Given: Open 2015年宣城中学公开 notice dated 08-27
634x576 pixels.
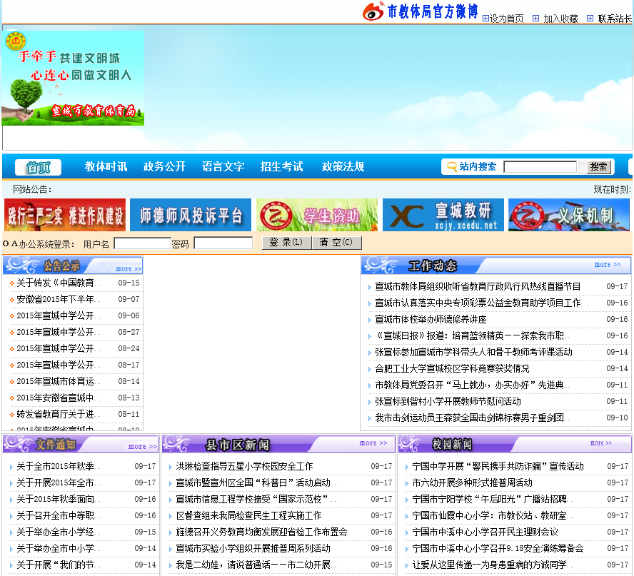Looking at the screenshot, I should coord(57,333).
